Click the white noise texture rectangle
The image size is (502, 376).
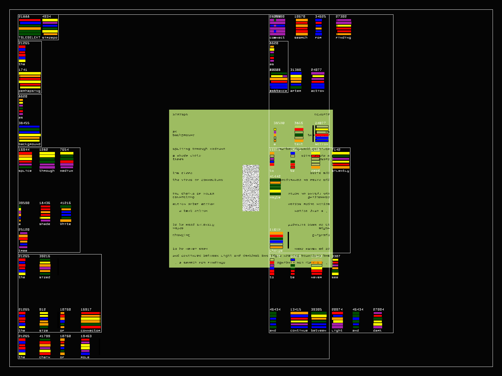(x=251, y=188)
